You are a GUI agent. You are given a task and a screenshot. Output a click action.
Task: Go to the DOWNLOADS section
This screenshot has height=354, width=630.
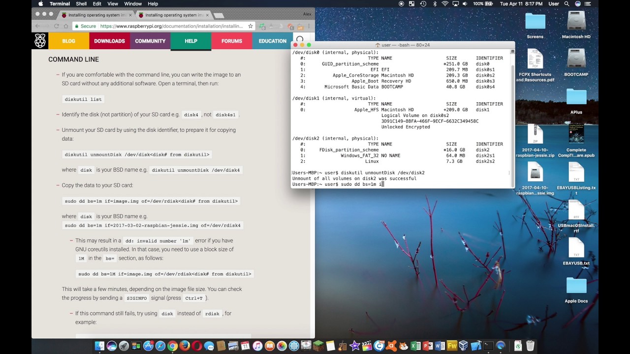click(109, 41)
